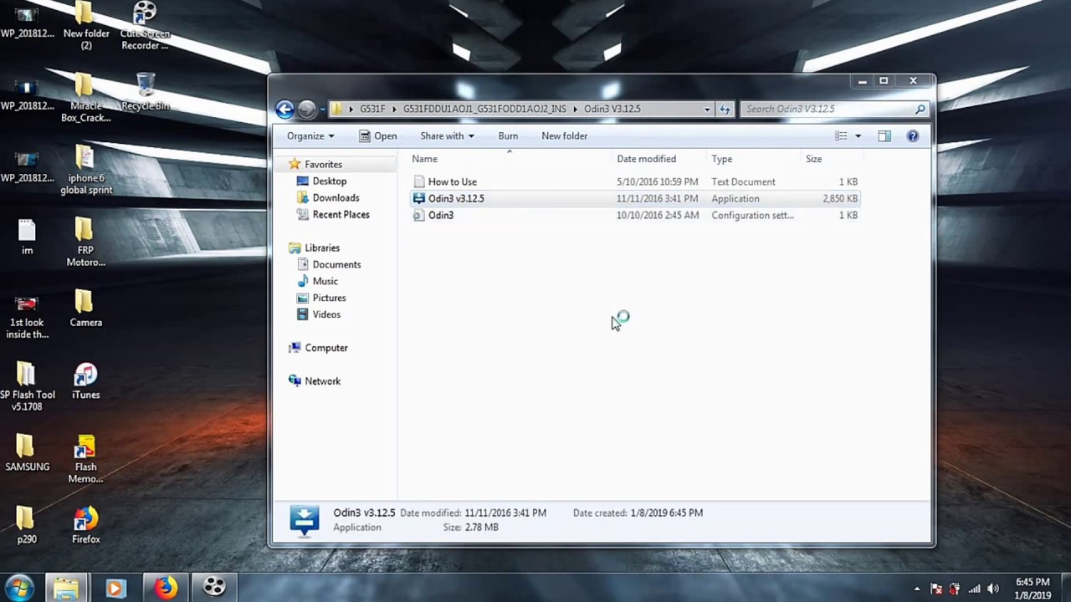Click Odin3 V3.12.5 in the address path

pos(612,110)
